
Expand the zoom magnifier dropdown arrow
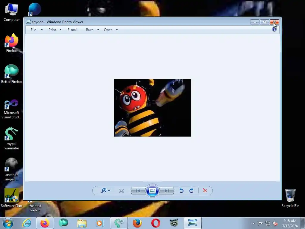[109, 191]
